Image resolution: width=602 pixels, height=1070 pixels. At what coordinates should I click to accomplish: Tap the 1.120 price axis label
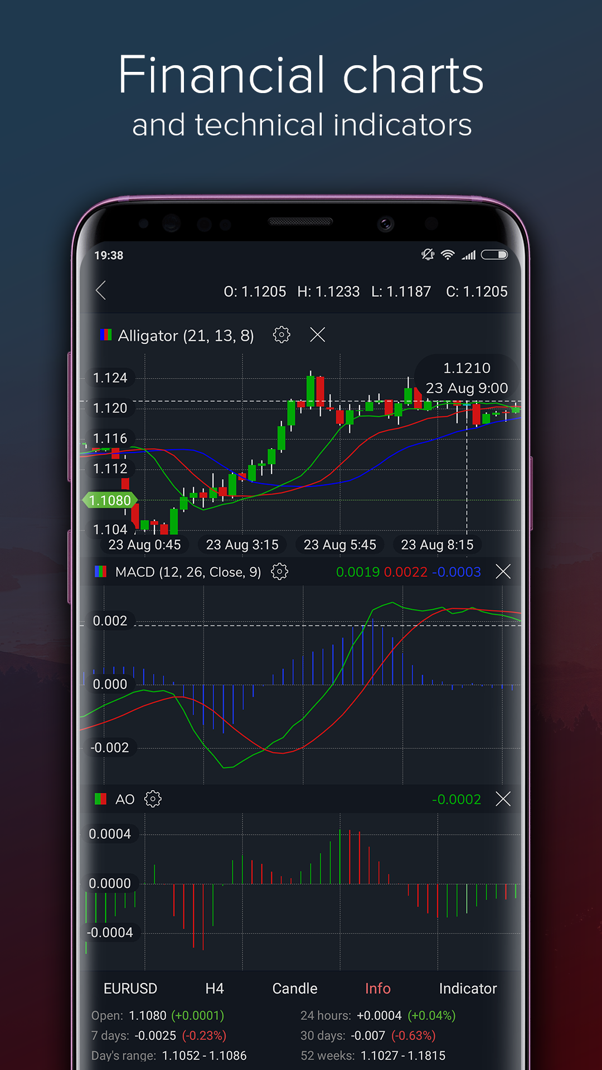(110, 408)
